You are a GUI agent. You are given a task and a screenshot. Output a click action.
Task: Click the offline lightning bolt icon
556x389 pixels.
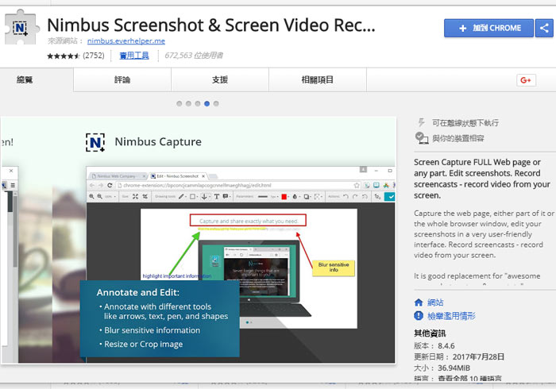click(x=421, y=122)
